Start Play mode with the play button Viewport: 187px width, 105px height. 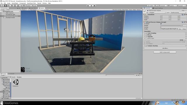click(x=88, y=6)
